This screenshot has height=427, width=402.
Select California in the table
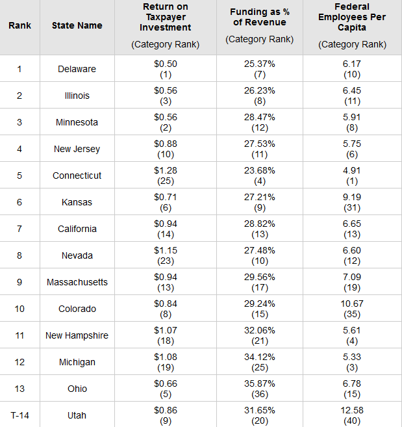click(x=77, y=229)
